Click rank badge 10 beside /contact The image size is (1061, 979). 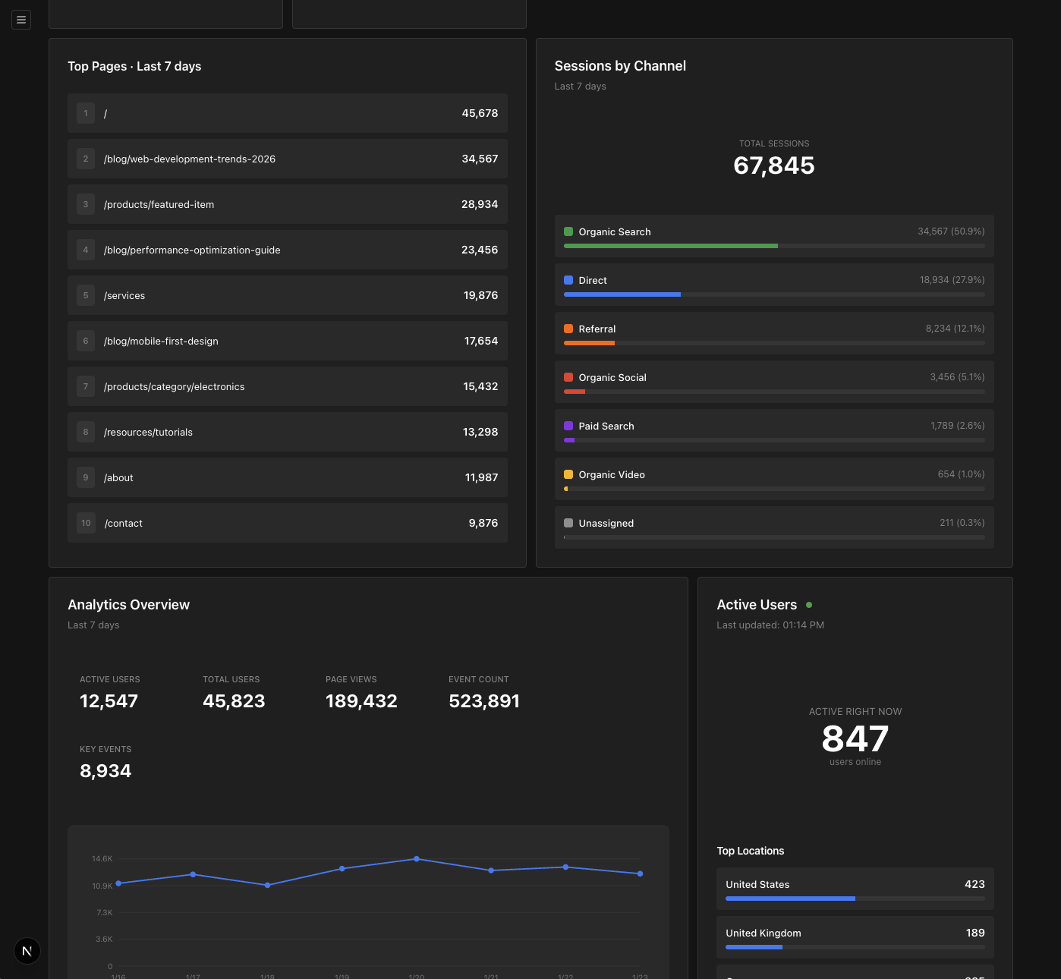[86, 523]
